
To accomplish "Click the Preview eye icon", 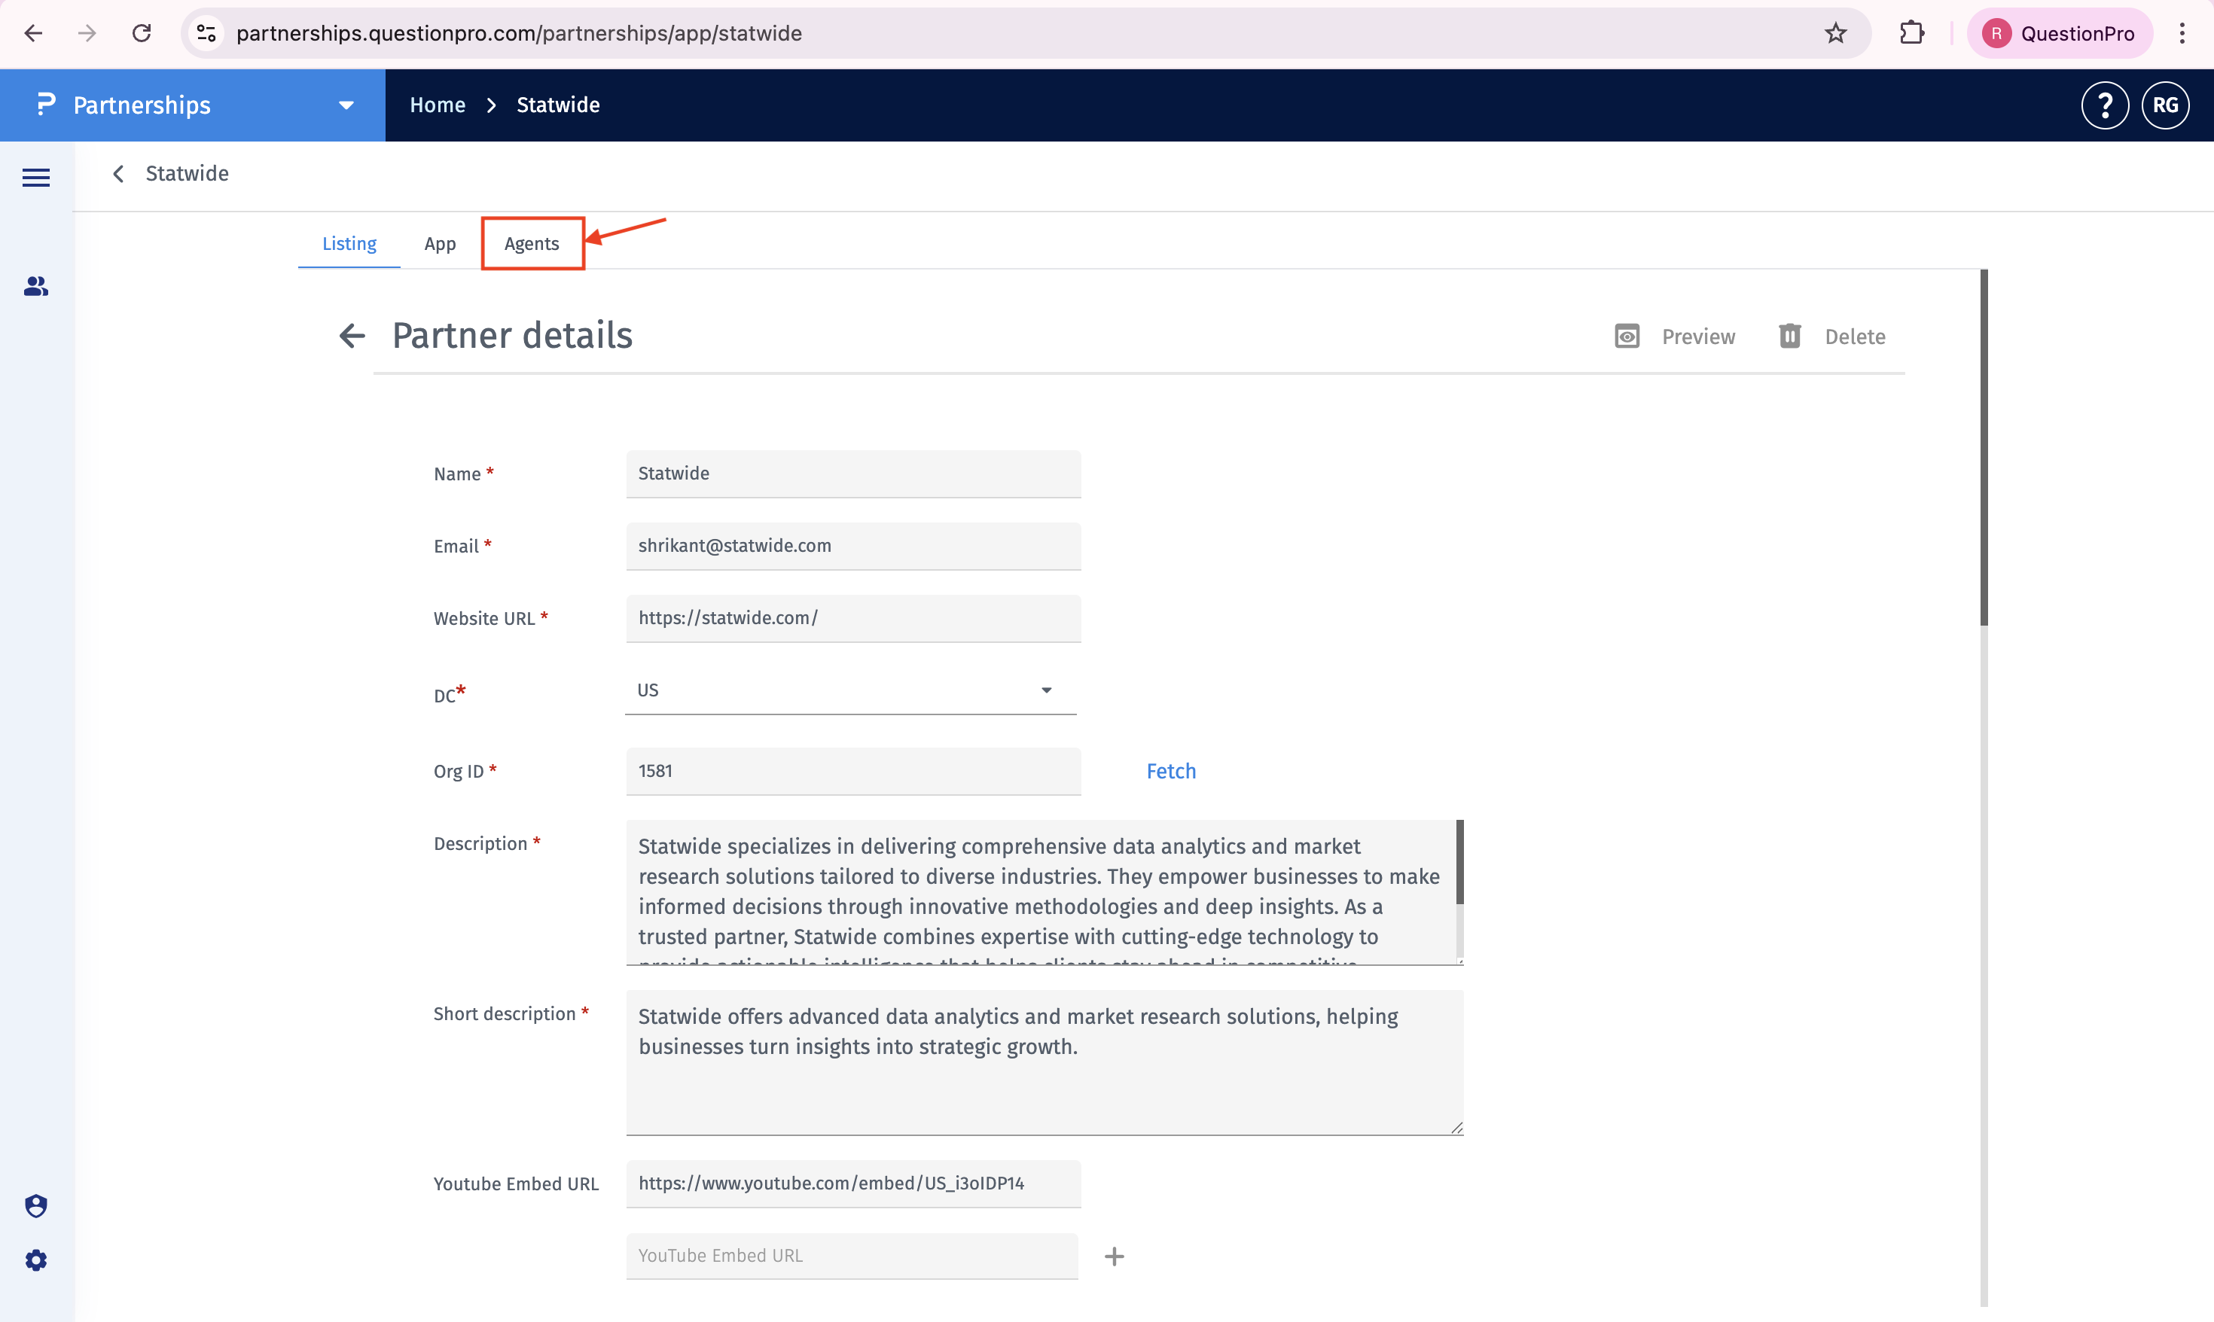I will coord(1627,336).
